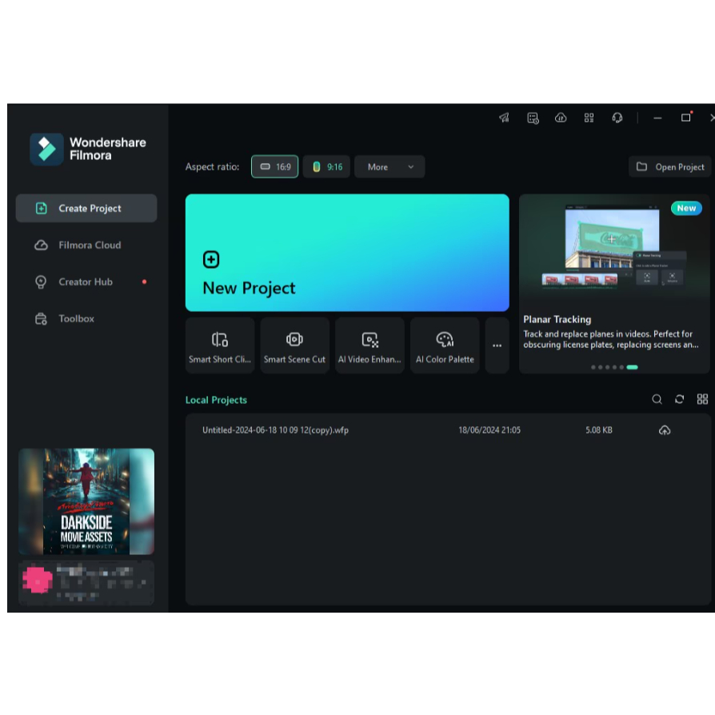This screenshot has width=715, height=715.
Task: Select the Smart Short Clips tool
Action: tap(219, 345)
